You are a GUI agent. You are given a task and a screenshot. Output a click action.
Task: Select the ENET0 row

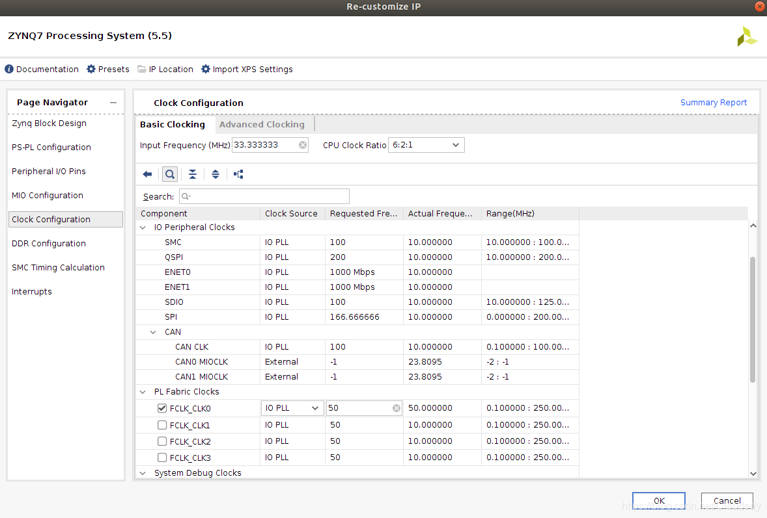point(357,272)
